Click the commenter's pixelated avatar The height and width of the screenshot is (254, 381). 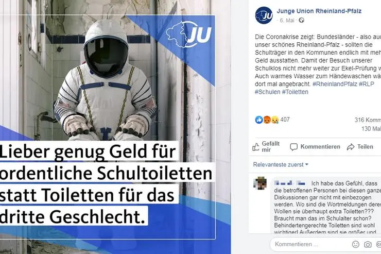[x=260, y=183]
